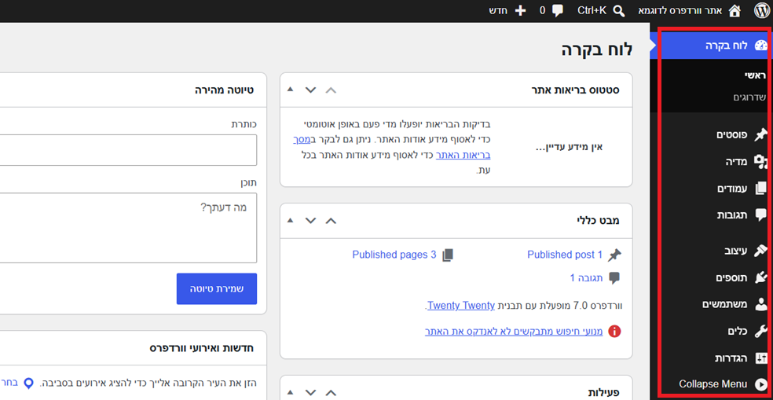
Task: Click the חדשות ואירועי וורדפרס heading
Action: (202, 348)
